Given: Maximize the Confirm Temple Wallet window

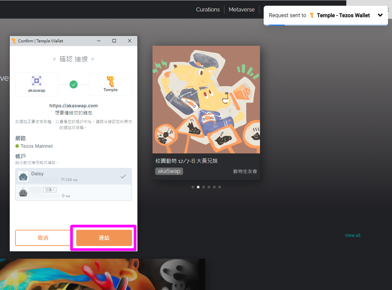Looking at the screenshot, I should pos(114,41).
